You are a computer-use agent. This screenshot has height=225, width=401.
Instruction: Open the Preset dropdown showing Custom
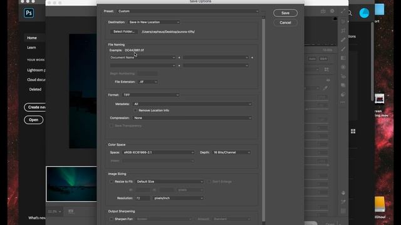click(x=188, y=11)
